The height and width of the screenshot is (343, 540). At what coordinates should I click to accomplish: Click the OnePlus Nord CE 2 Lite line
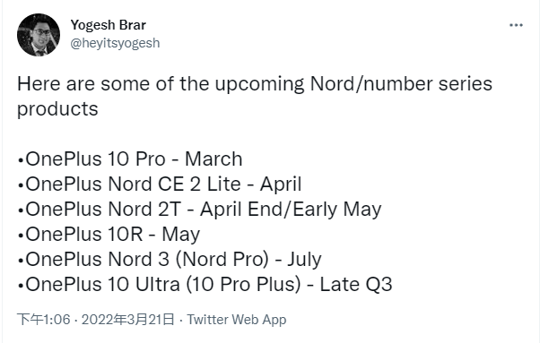click(x=160, y=184)
